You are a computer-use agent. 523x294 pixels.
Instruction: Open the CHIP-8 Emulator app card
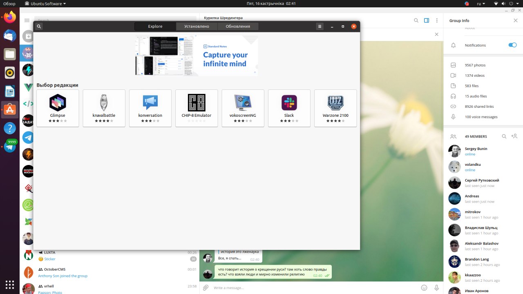[x=197, y=108]
